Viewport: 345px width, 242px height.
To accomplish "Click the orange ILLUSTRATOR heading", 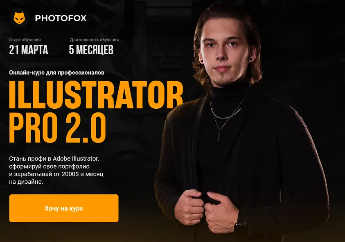I will pyautogui.click(x=96, y=95).
